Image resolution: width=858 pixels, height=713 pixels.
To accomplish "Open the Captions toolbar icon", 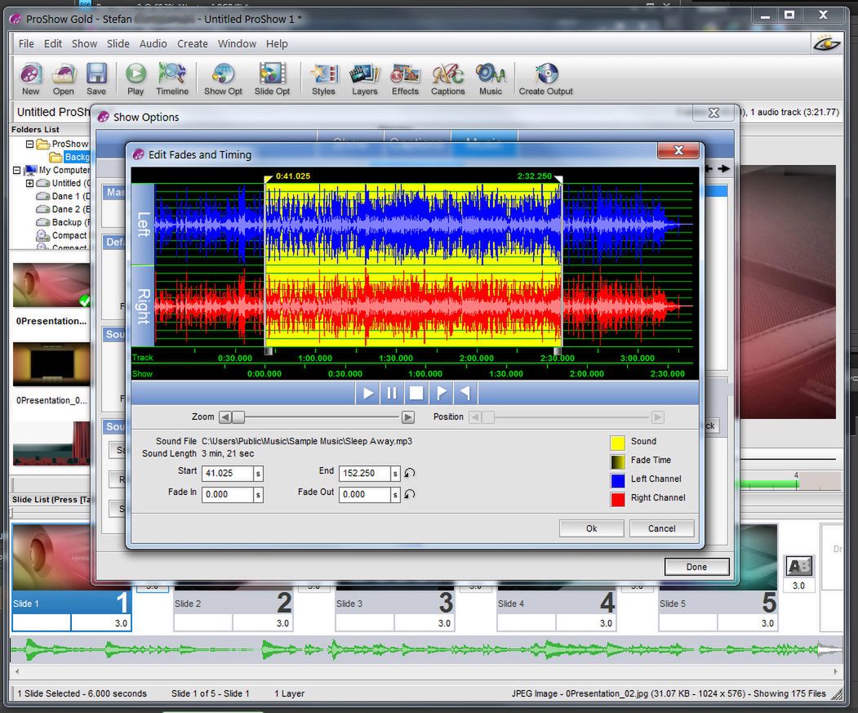I will [x=447, y=79].
